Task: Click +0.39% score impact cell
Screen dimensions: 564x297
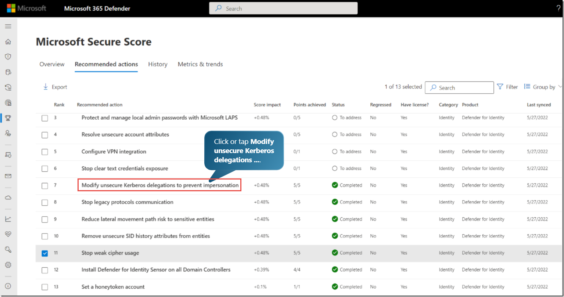Action: click(x=261, y=269)
